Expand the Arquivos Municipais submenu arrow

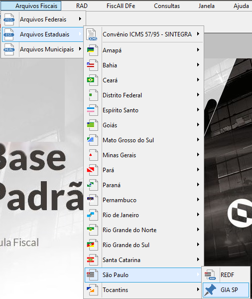80,49
